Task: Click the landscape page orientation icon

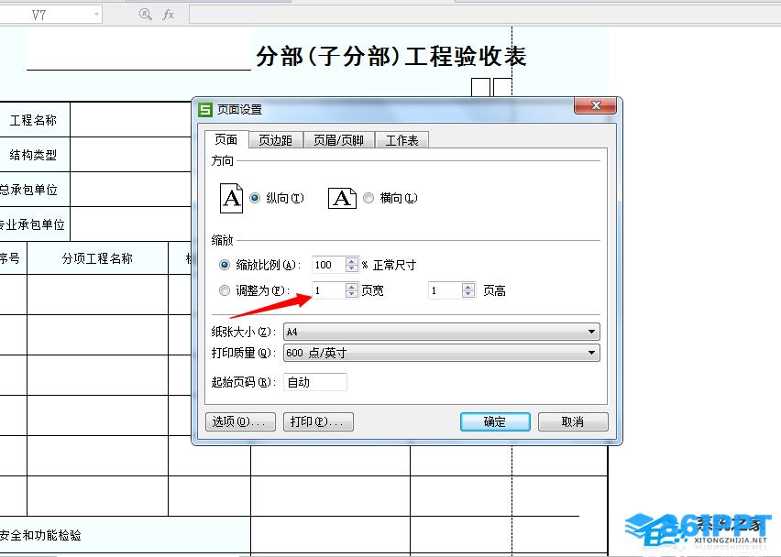Action: click(342, 198)
